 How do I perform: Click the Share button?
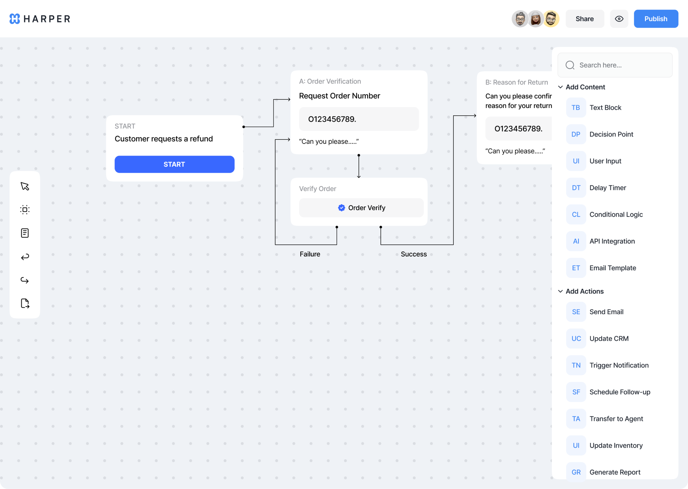(584, 19)
